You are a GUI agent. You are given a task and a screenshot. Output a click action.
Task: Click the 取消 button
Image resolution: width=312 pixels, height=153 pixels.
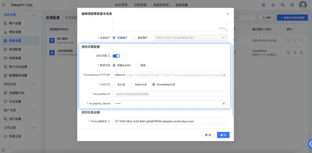click(x=208, y=135)
